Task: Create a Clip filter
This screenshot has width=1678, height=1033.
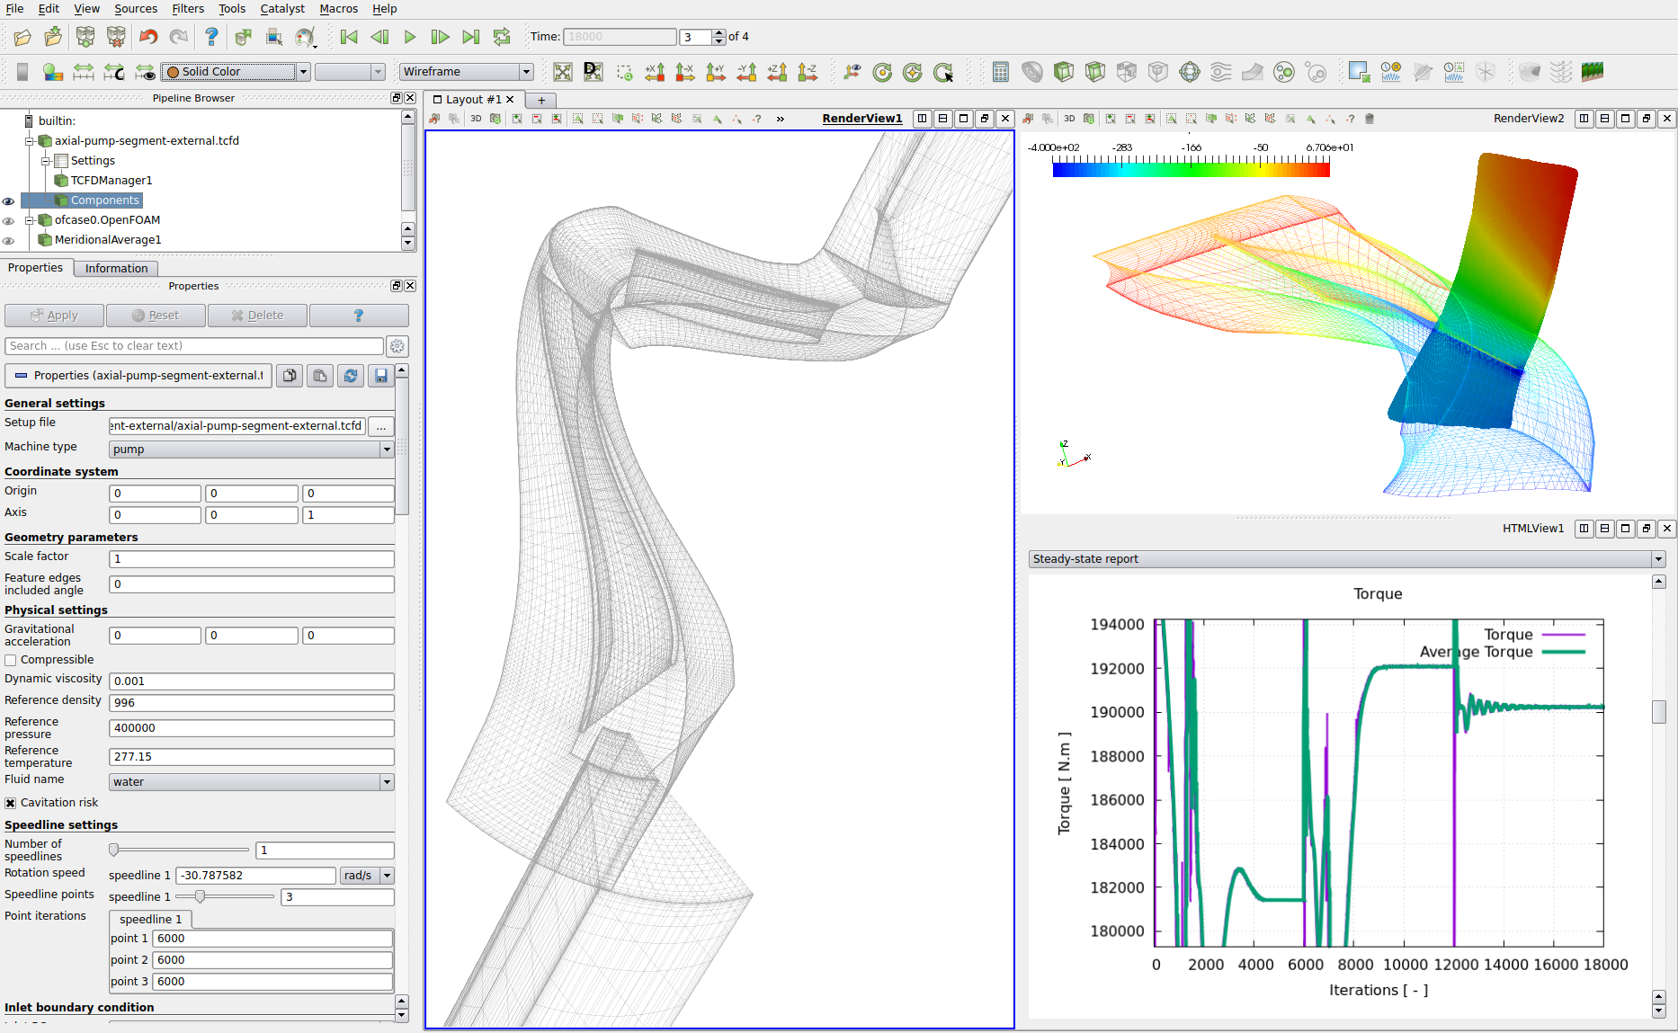Action: (x=1064, y=72)
